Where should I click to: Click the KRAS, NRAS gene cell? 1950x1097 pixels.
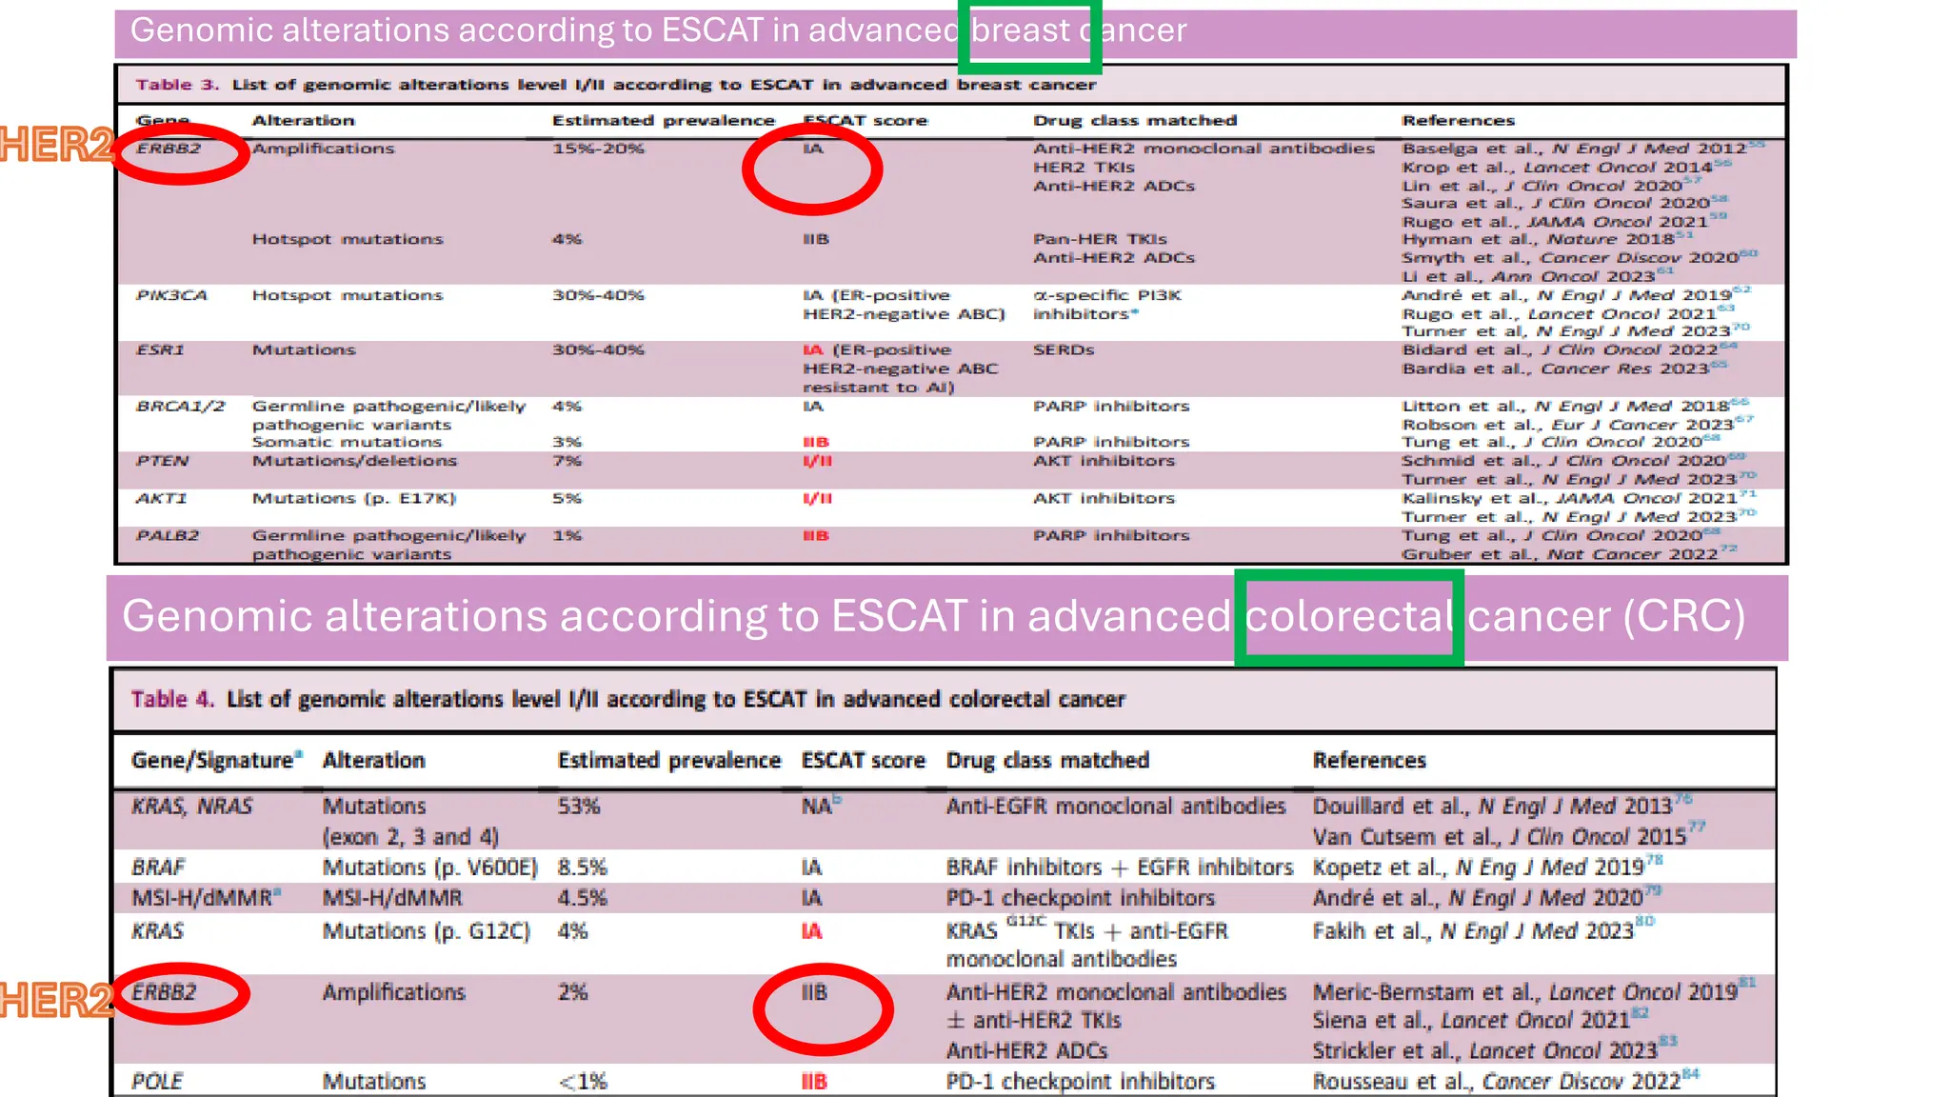(192, 807)
